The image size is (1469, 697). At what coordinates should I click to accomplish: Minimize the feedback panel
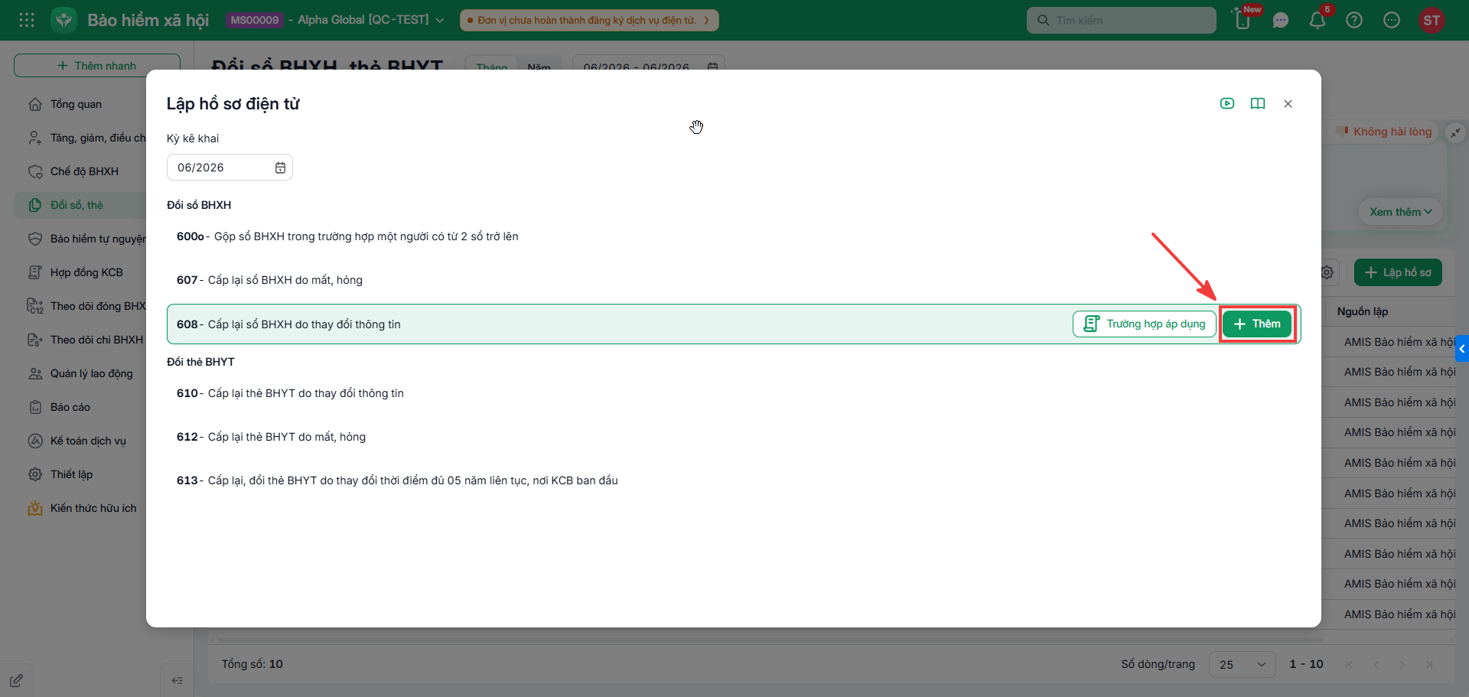1455,132
